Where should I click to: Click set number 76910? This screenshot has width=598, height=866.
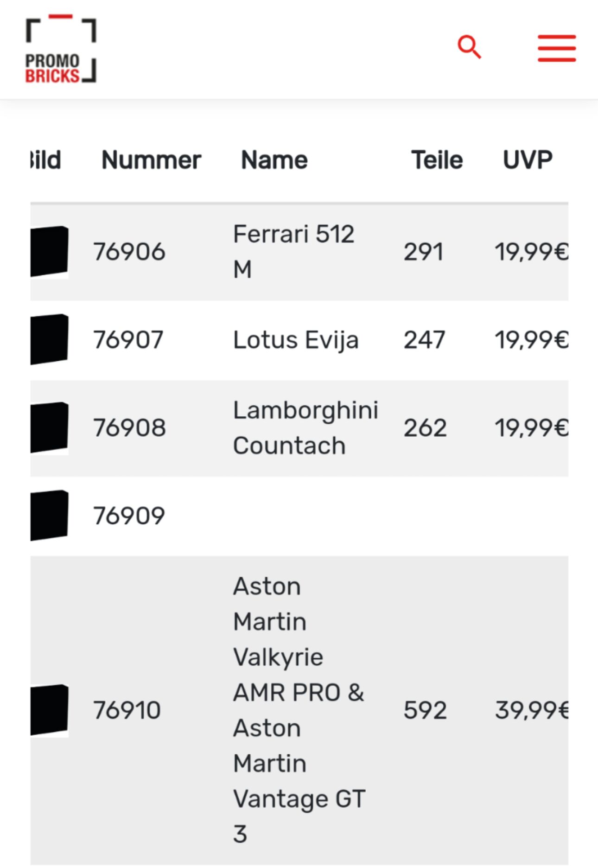127,710
